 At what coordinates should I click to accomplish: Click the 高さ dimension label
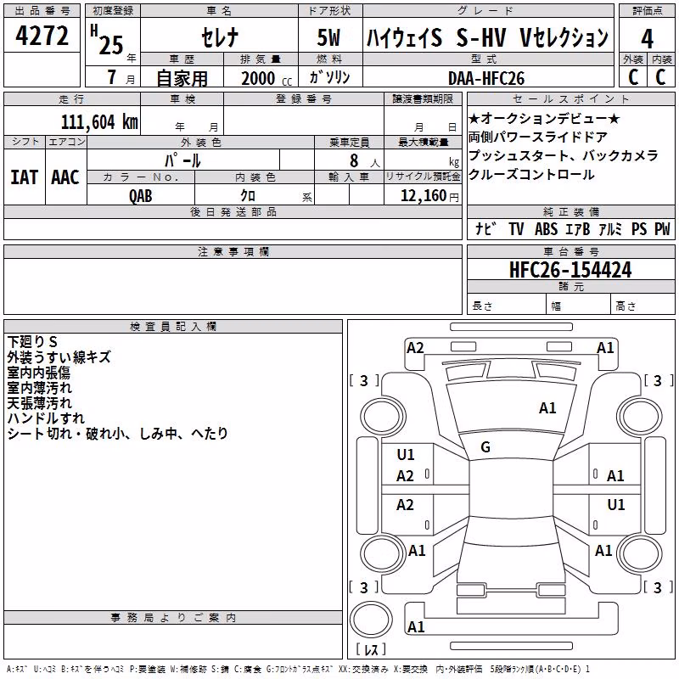click(x=626, y=306)
